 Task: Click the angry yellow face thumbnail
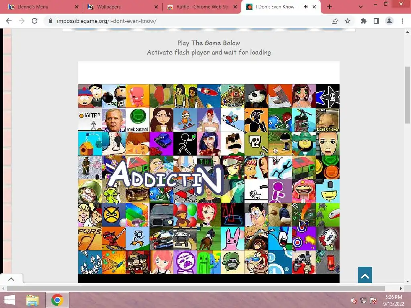(114, 215)
